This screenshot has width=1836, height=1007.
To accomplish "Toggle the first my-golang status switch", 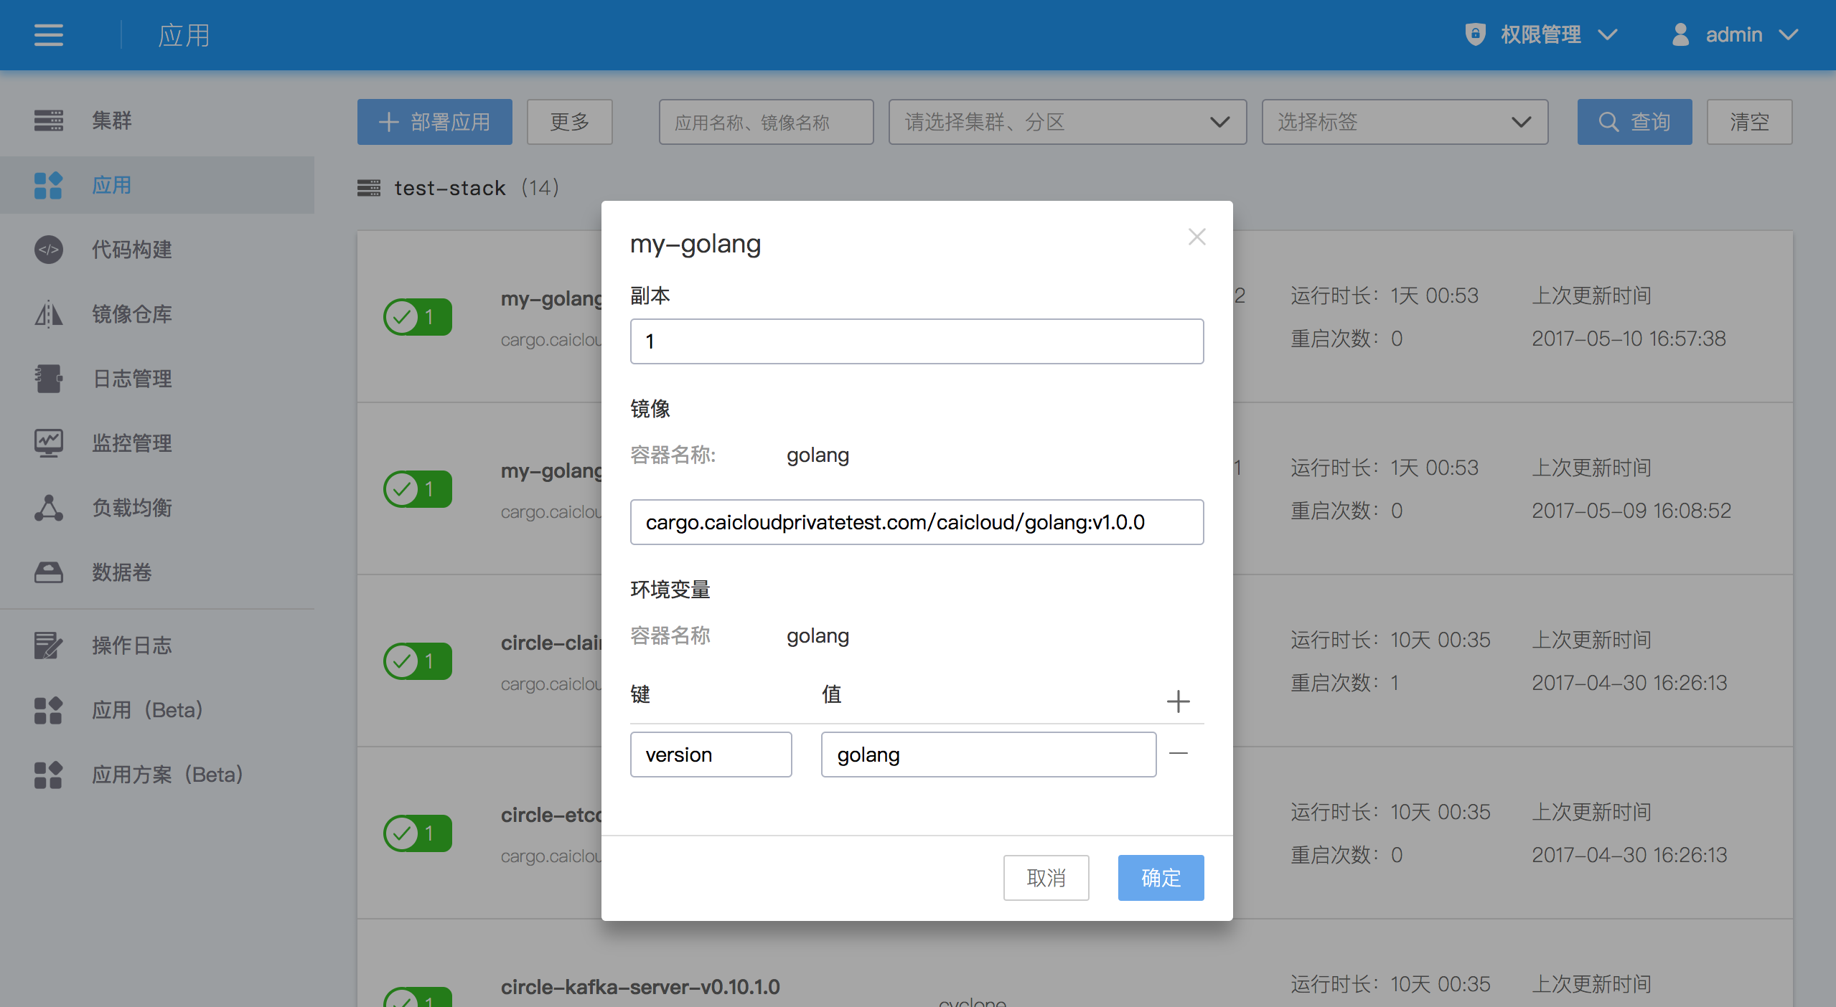I will tap(418, 316).
